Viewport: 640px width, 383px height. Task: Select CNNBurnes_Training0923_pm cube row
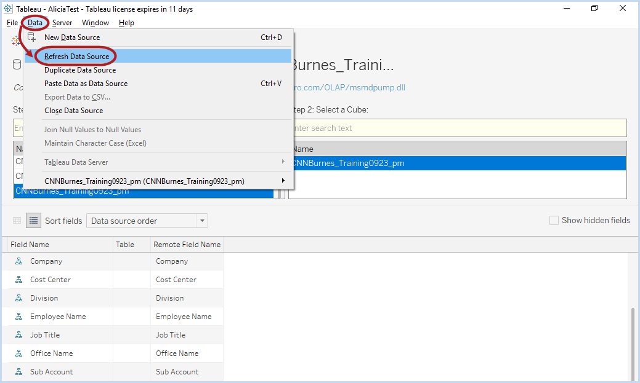pyautogui.click(x=459, y=163)
